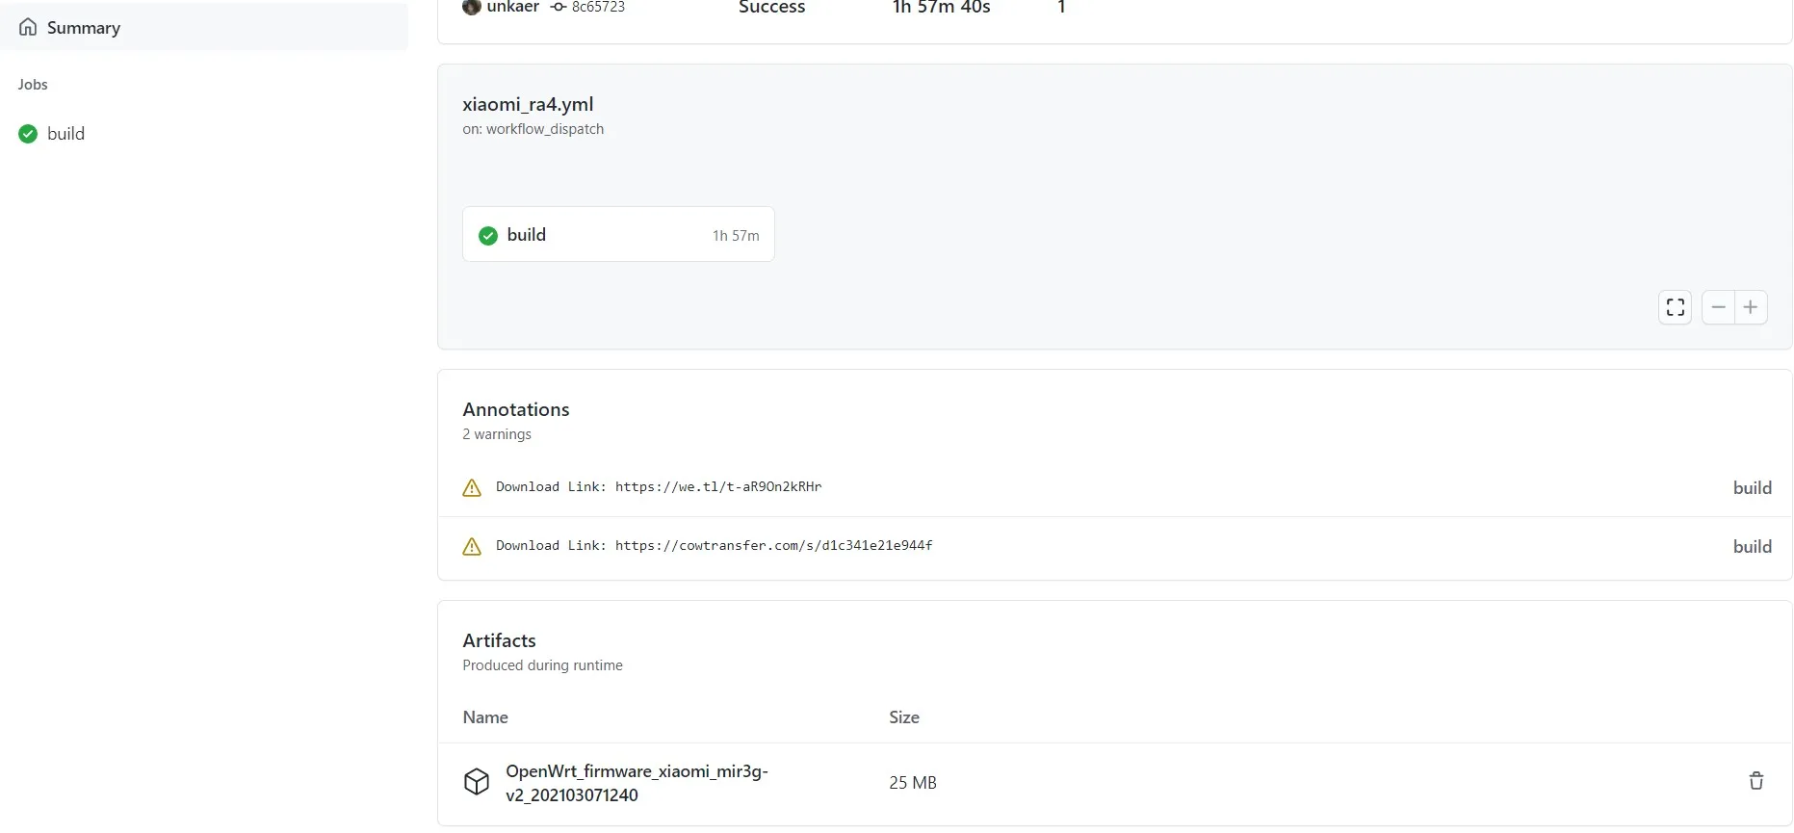The width and height of the screenshot is (1794, 833).
Task: Select the we.tl download link annotation text
Action: [x=659, y=487]
